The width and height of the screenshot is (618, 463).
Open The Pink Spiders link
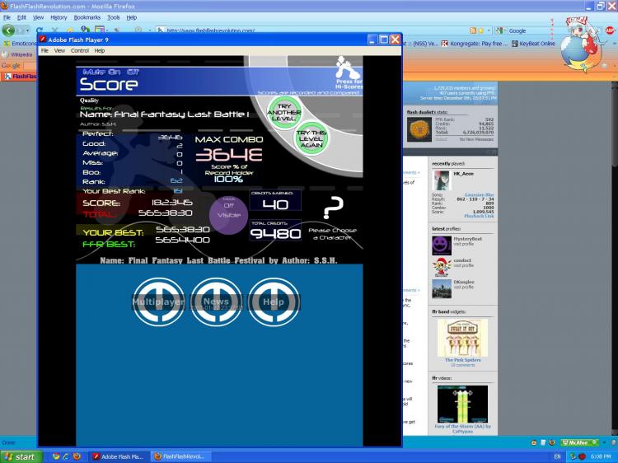point(463,360)
